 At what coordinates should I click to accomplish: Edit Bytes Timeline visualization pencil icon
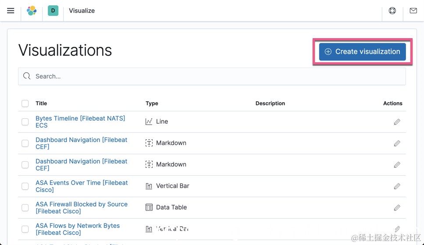(x=397, y=122)
